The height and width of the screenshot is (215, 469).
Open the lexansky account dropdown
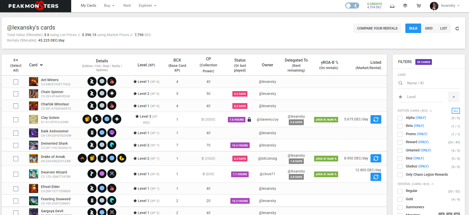click(x=450, y=6)
